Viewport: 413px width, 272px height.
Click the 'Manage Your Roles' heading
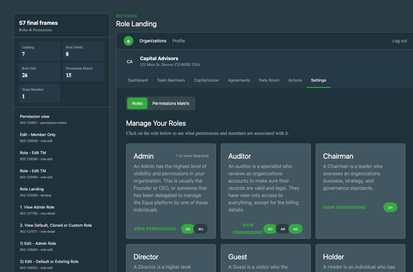coord(156,123)
